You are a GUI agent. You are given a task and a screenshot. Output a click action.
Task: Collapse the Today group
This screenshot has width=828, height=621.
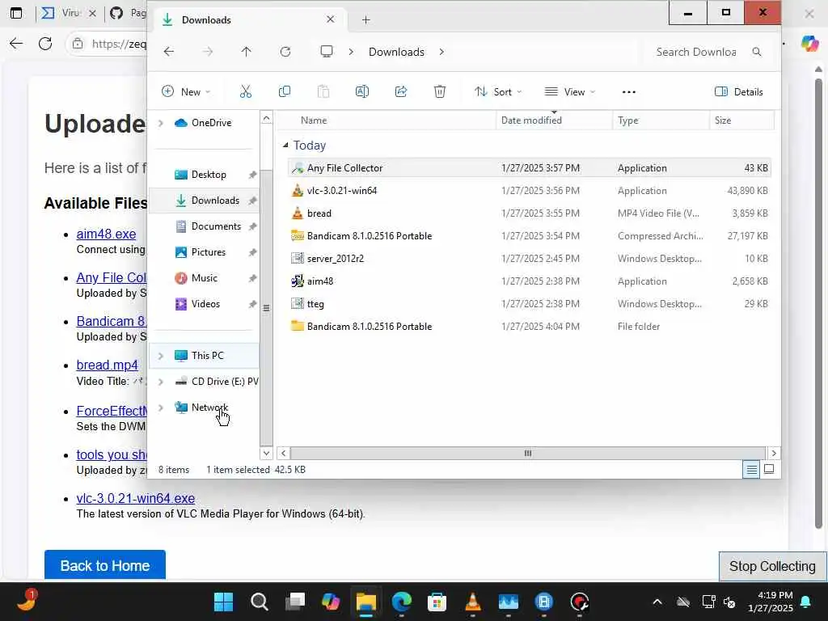pos(285,146)
